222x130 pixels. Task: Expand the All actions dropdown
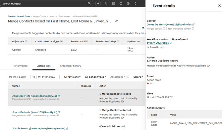point(118,77)
